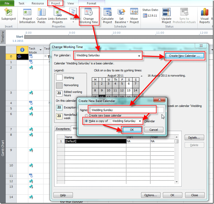The height and width of the screenshot is (204, 214).
Task: Select the 'Create new base calendar' radio button
Action: [x=86, y=115]
